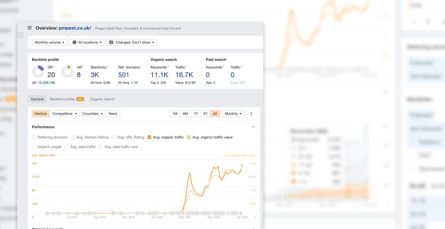Uncheck Avg. organic traffic
The height and width of the screenshot is (229, 445).
[149, 137]
